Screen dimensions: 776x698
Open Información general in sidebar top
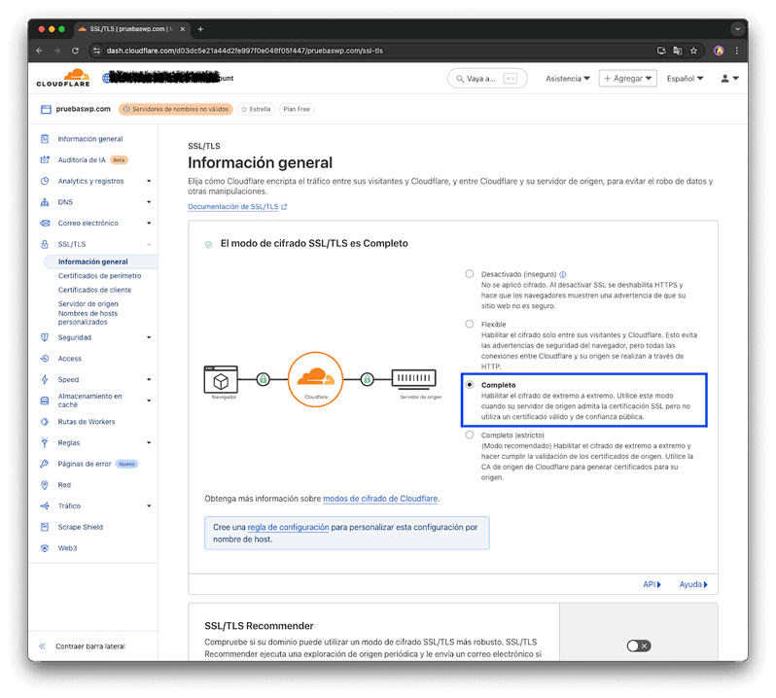[90, 139]
